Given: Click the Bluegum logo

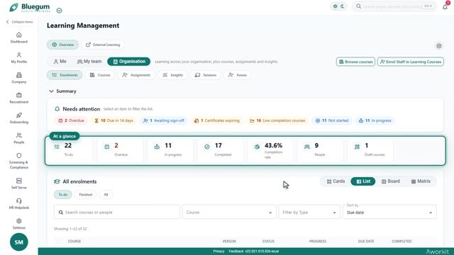Looking at the screenshot, I should pos(30,7).
